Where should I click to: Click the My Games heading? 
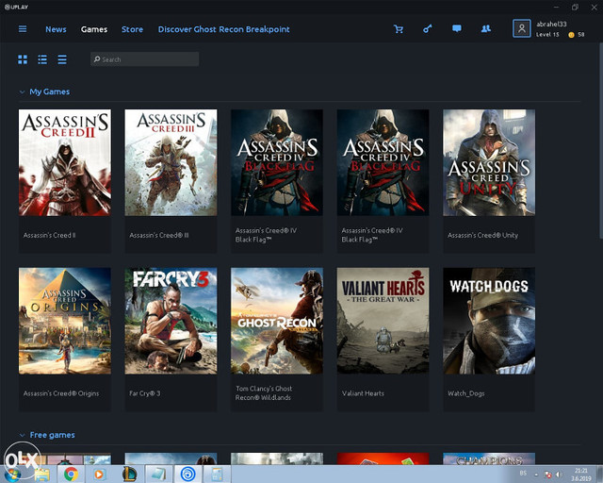pos(50,92)
